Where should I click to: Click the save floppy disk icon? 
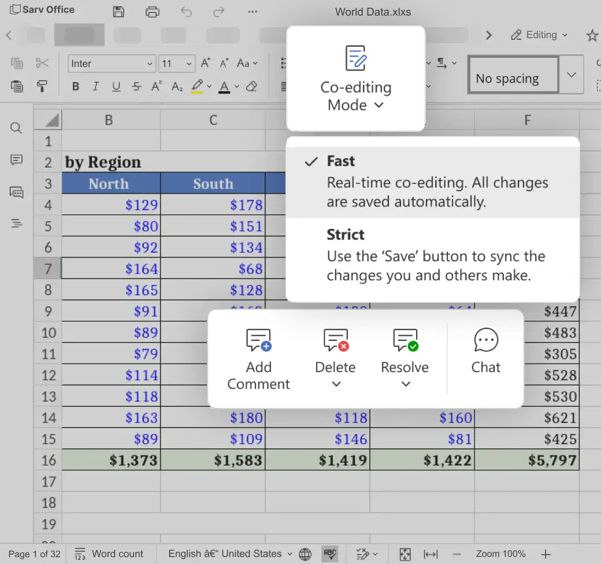coord(118,12)
